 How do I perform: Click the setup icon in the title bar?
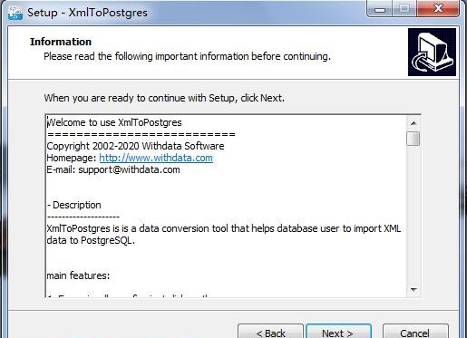(x=15, y=13)
